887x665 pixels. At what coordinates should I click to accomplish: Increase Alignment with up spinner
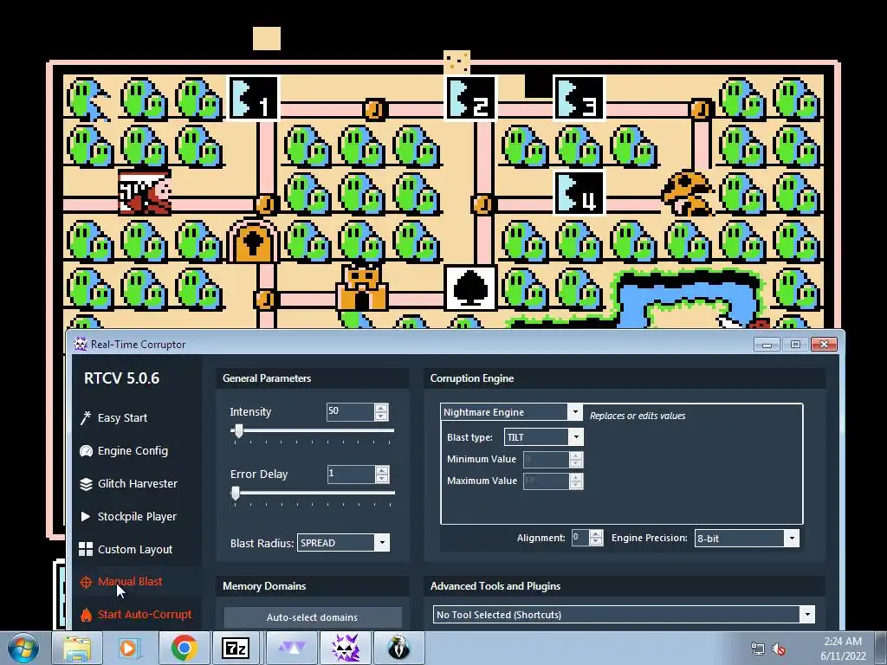point(596,533)
